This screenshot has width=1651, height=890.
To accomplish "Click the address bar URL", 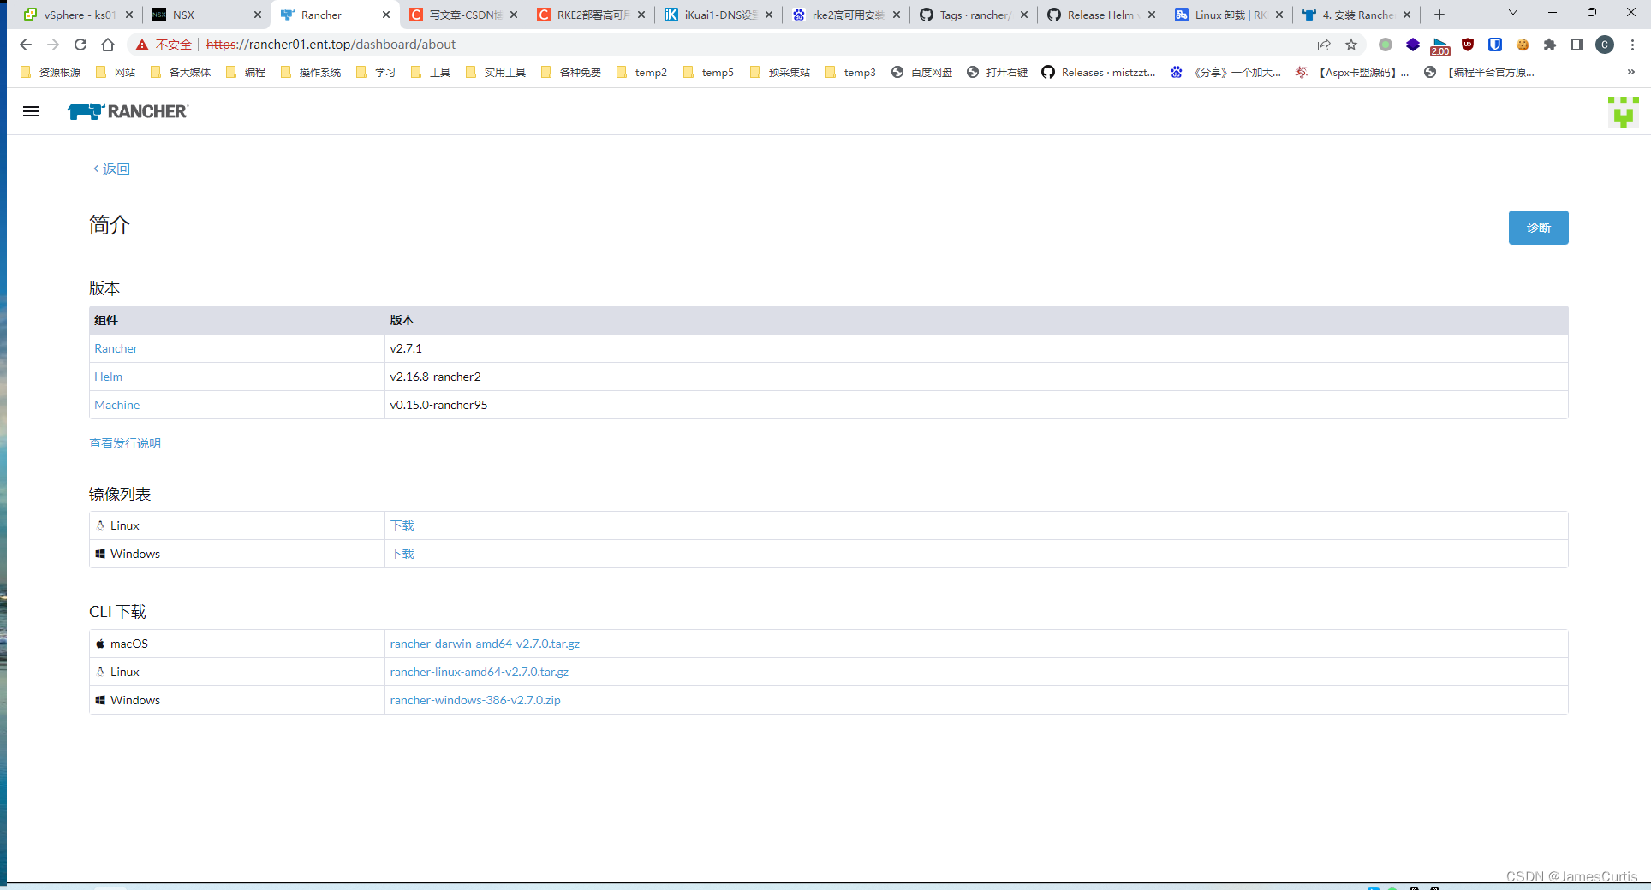I will tap(331, 44).
